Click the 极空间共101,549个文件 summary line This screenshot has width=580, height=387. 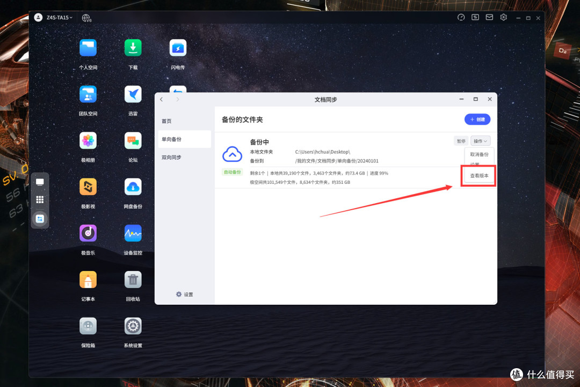(x=300, y=182)
